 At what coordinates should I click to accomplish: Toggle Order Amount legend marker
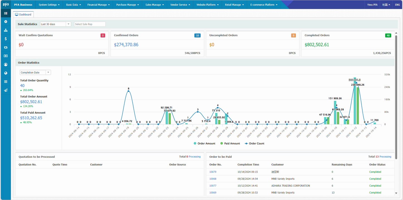(x=195, y=144)
